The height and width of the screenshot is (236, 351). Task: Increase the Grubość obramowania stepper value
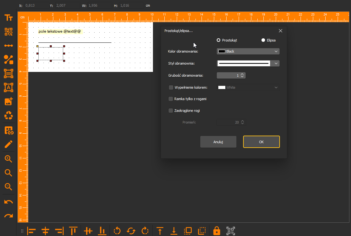point(242,74)
